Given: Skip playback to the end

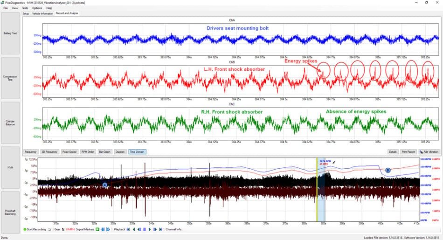Looking at the screenshot, I should [x=161, y=230].
